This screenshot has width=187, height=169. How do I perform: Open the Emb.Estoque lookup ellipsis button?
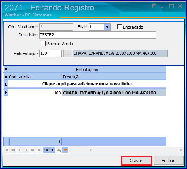click(x=67, y=54)
